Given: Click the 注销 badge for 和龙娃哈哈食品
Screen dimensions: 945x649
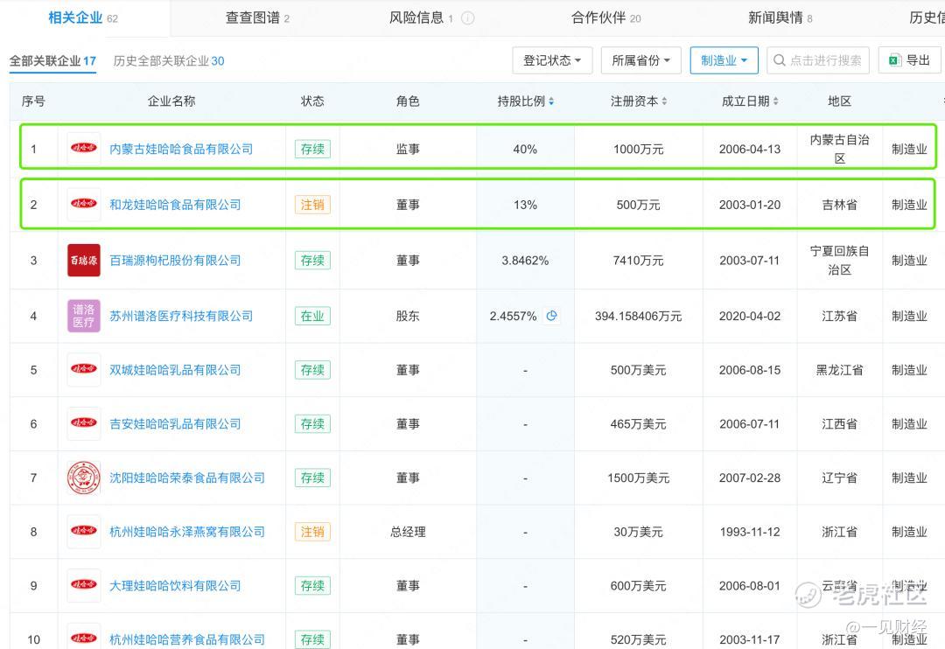Looking at the screenshot, I should (x=312, y=205).
